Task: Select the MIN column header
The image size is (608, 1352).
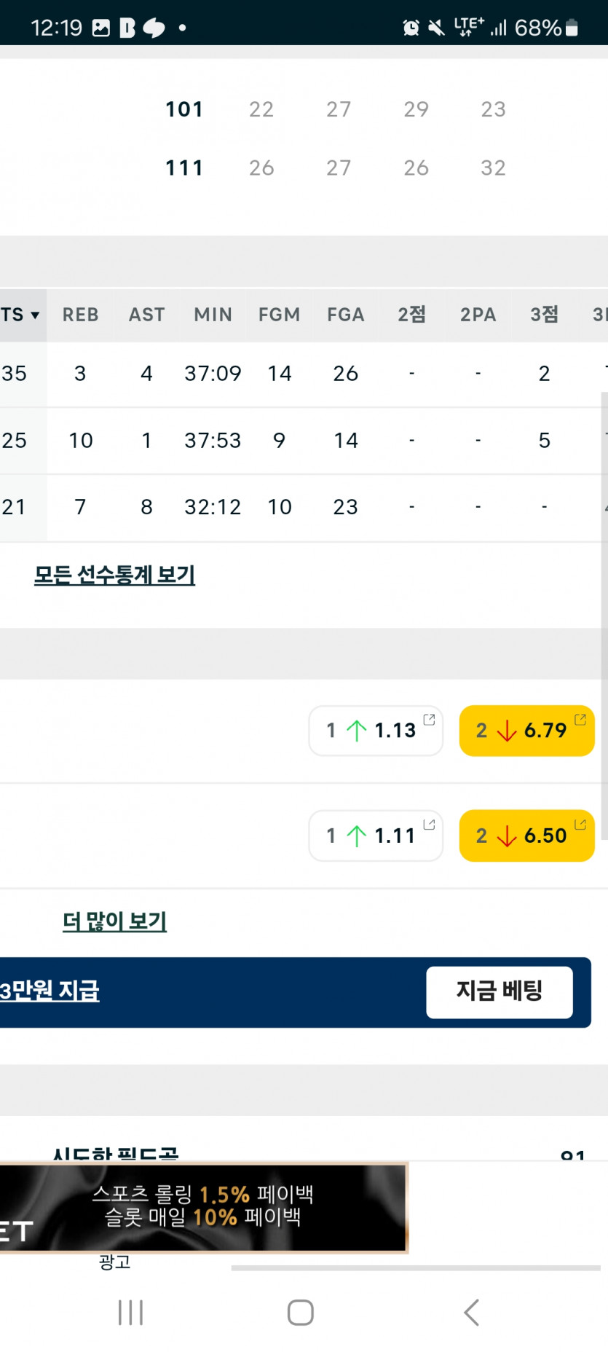Action: click(213, 315)
